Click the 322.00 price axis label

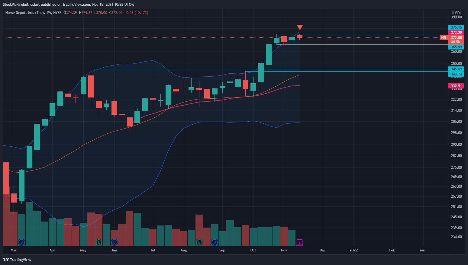coord(456,100)
